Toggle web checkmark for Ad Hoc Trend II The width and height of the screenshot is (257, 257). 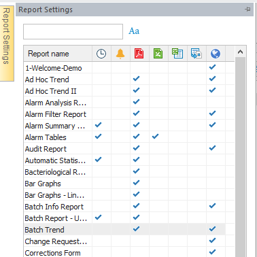click(212, 90)
